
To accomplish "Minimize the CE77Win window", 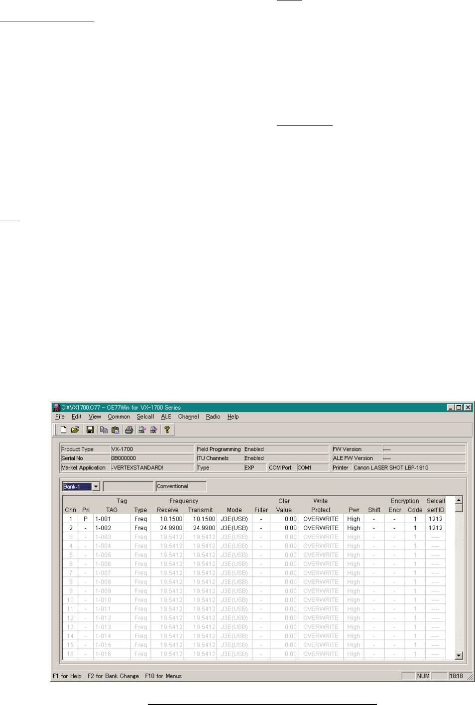I will click(451, 407).
